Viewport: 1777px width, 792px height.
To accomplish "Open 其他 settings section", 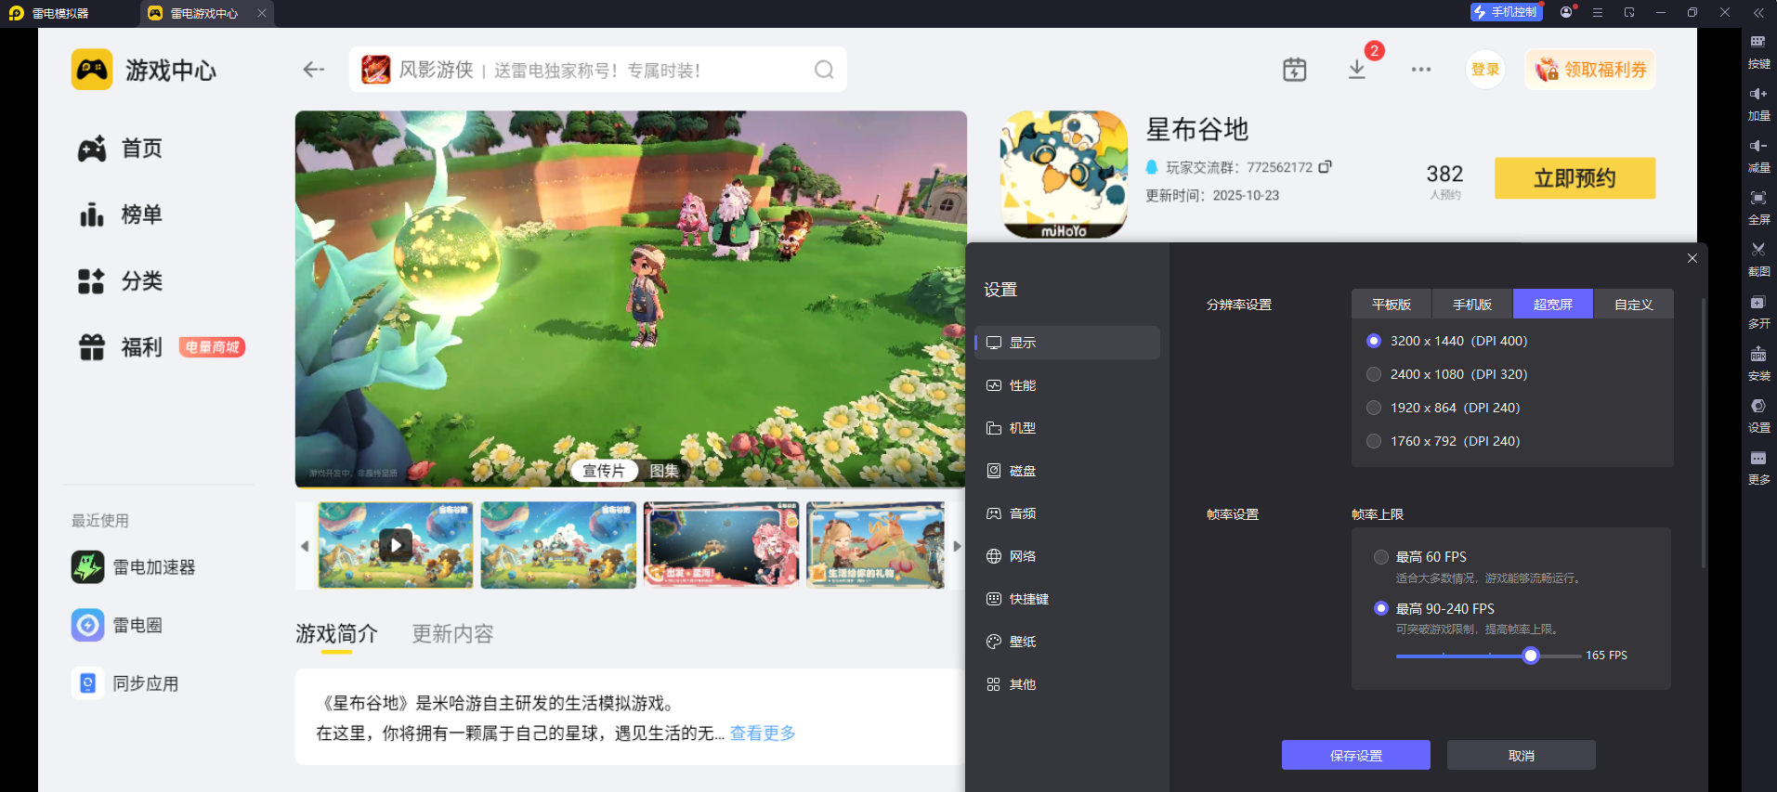I will [x=1067, y=684].
